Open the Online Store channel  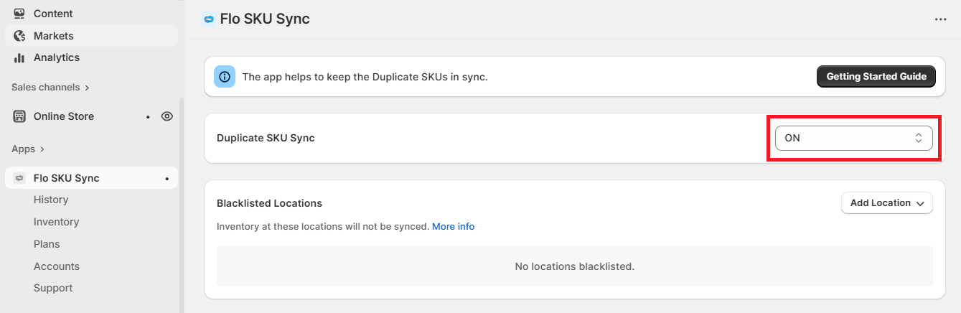click(x=64, y=116)
